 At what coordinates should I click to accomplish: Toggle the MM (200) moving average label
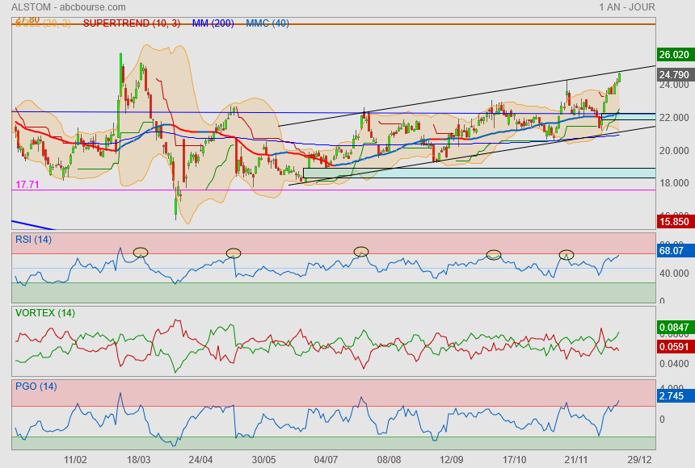(213, 23)
